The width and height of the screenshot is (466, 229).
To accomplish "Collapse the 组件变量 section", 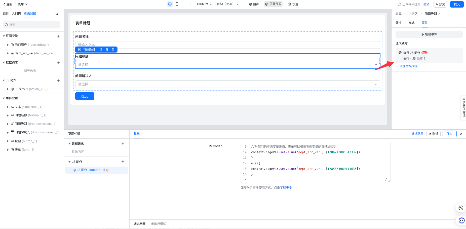I will [4, 98].
